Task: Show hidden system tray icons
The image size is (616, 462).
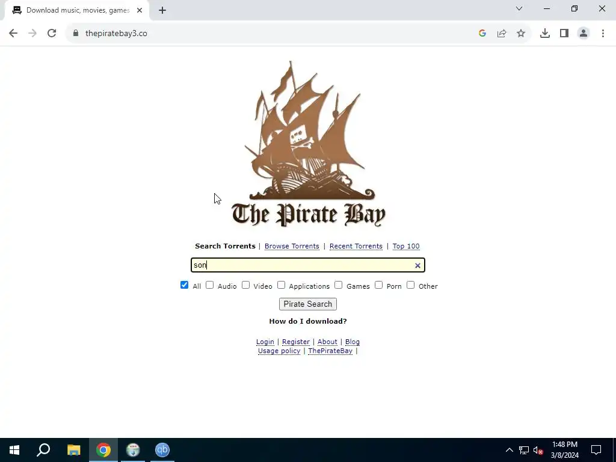Action: (x=509, y=450)
